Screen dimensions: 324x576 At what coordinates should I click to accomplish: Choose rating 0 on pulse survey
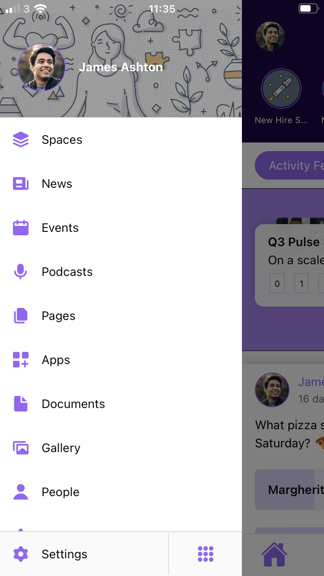277,284
